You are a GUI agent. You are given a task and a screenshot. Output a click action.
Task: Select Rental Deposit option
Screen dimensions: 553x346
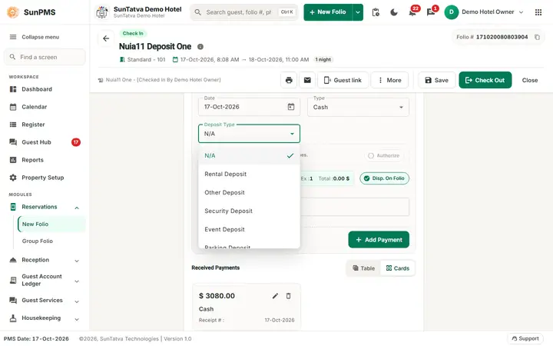(x=249, y=174)
